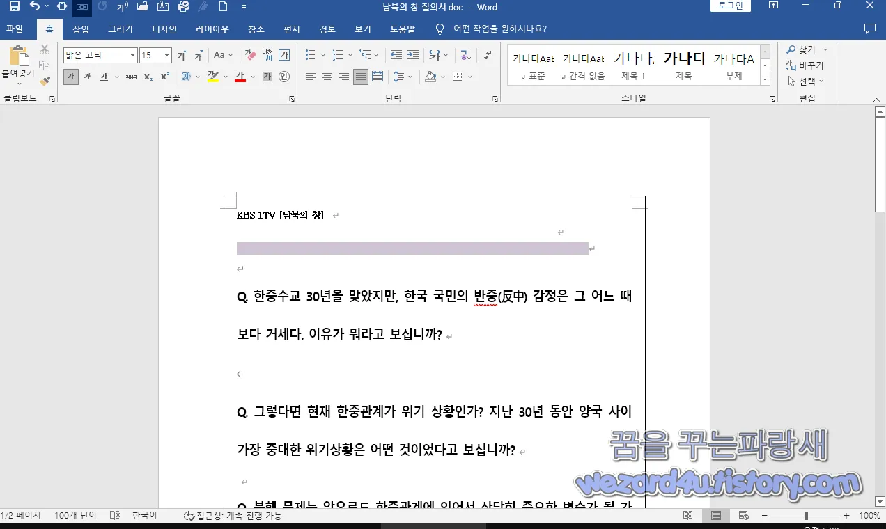886x529 pixels.
Task: Apply the red font color
Action: click(240, 77)
